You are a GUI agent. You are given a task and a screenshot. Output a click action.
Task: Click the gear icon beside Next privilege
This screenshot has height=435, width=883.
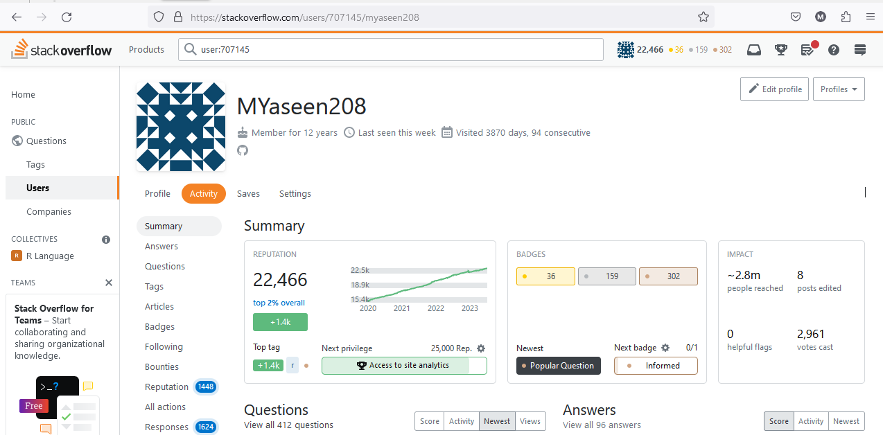point(481,348)
